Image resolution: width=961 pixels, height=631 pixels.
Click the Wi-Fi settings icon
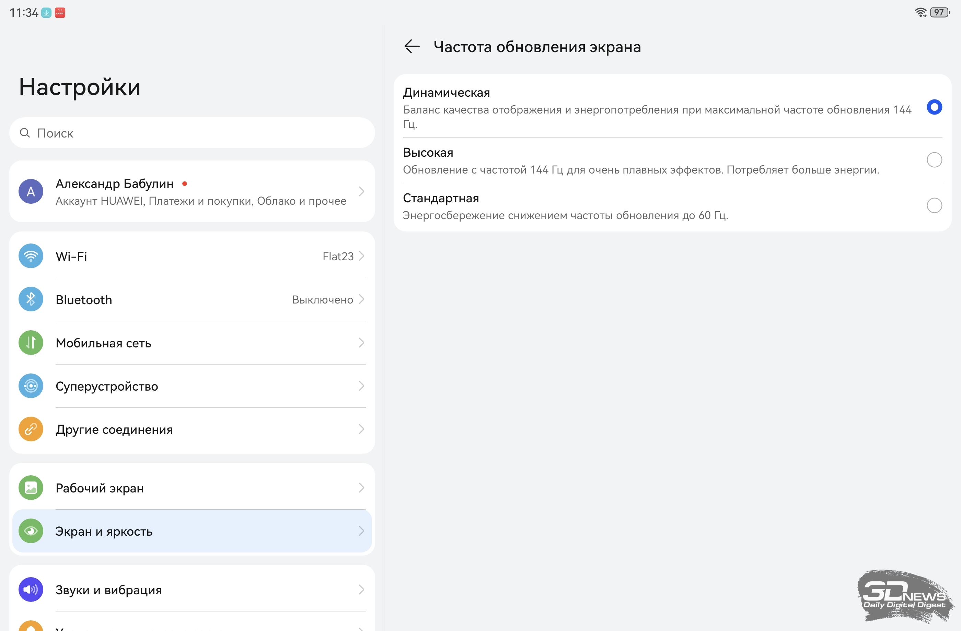click(x=31, y=256)
